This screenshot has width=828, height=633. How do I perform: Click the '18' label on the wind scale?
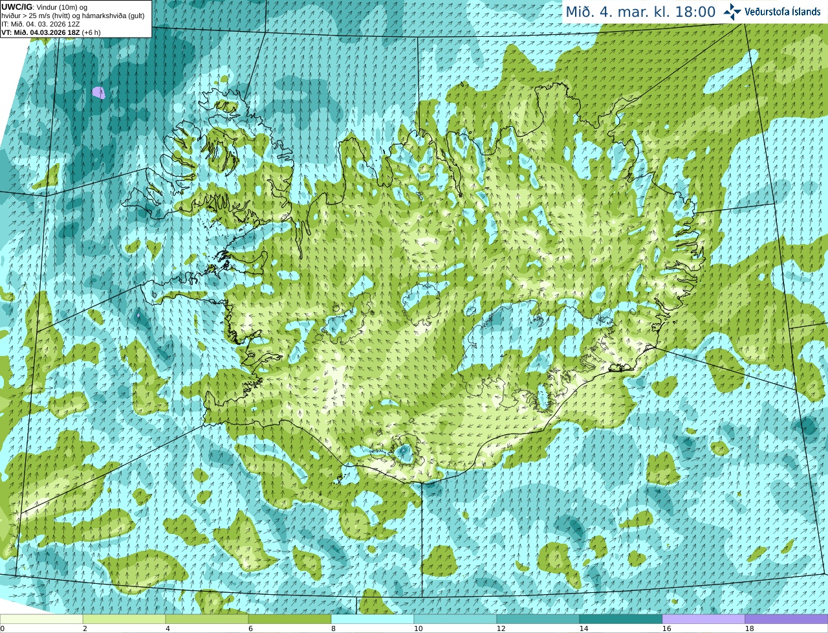(749, 628)
